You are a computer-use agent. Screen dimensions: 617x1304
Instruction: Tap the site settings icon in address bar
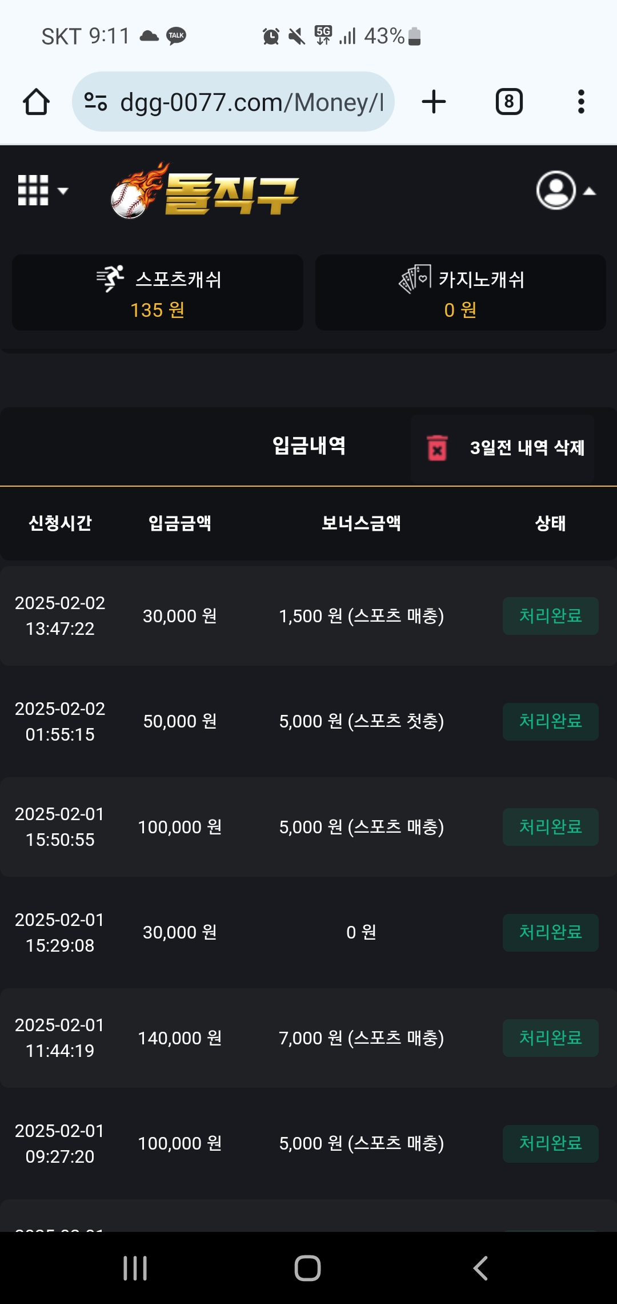[x=95, y=102]
